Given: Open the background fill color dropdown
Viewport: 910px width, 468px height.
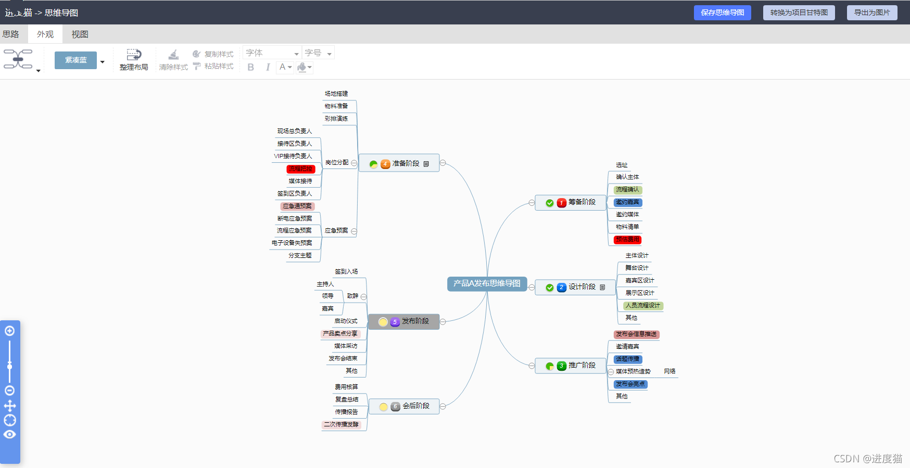Looking at the screenshot, I should (305, 67).
